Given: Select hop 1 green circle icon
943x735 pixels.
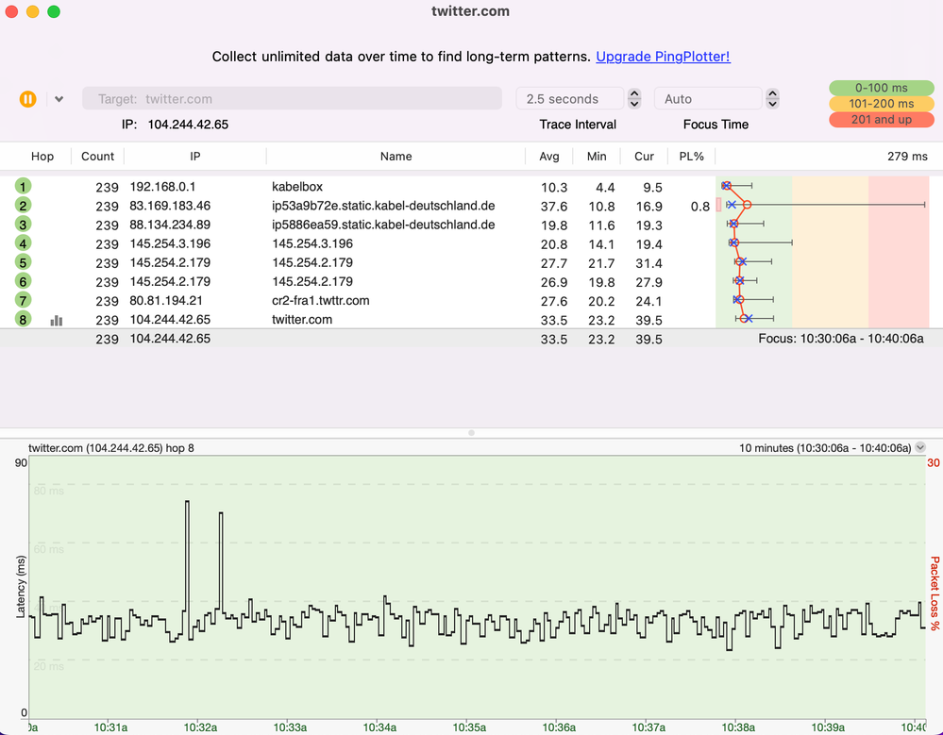Looking at the screenshot, I should (x=23, y=186).
